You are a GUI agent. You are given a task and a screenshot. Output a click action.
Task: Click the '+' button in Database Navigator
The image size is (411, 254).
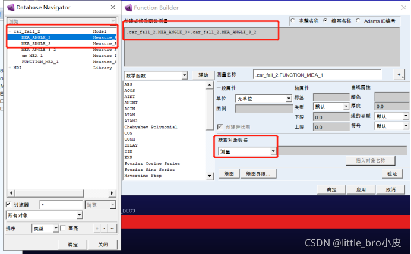(96, 228)
